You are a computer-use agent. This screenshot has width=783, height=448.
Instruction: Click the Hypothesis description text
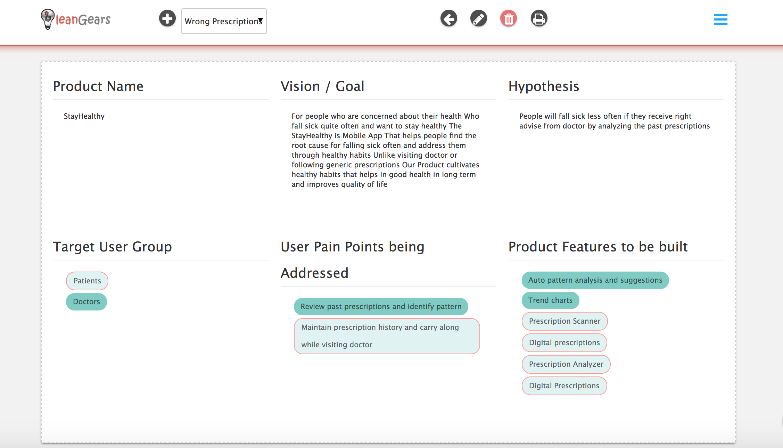click(614, 121)
